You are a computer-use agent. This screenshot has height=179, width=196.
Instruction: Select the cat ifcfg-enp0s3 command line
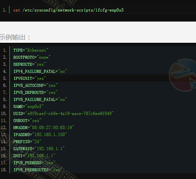(68, 10)
